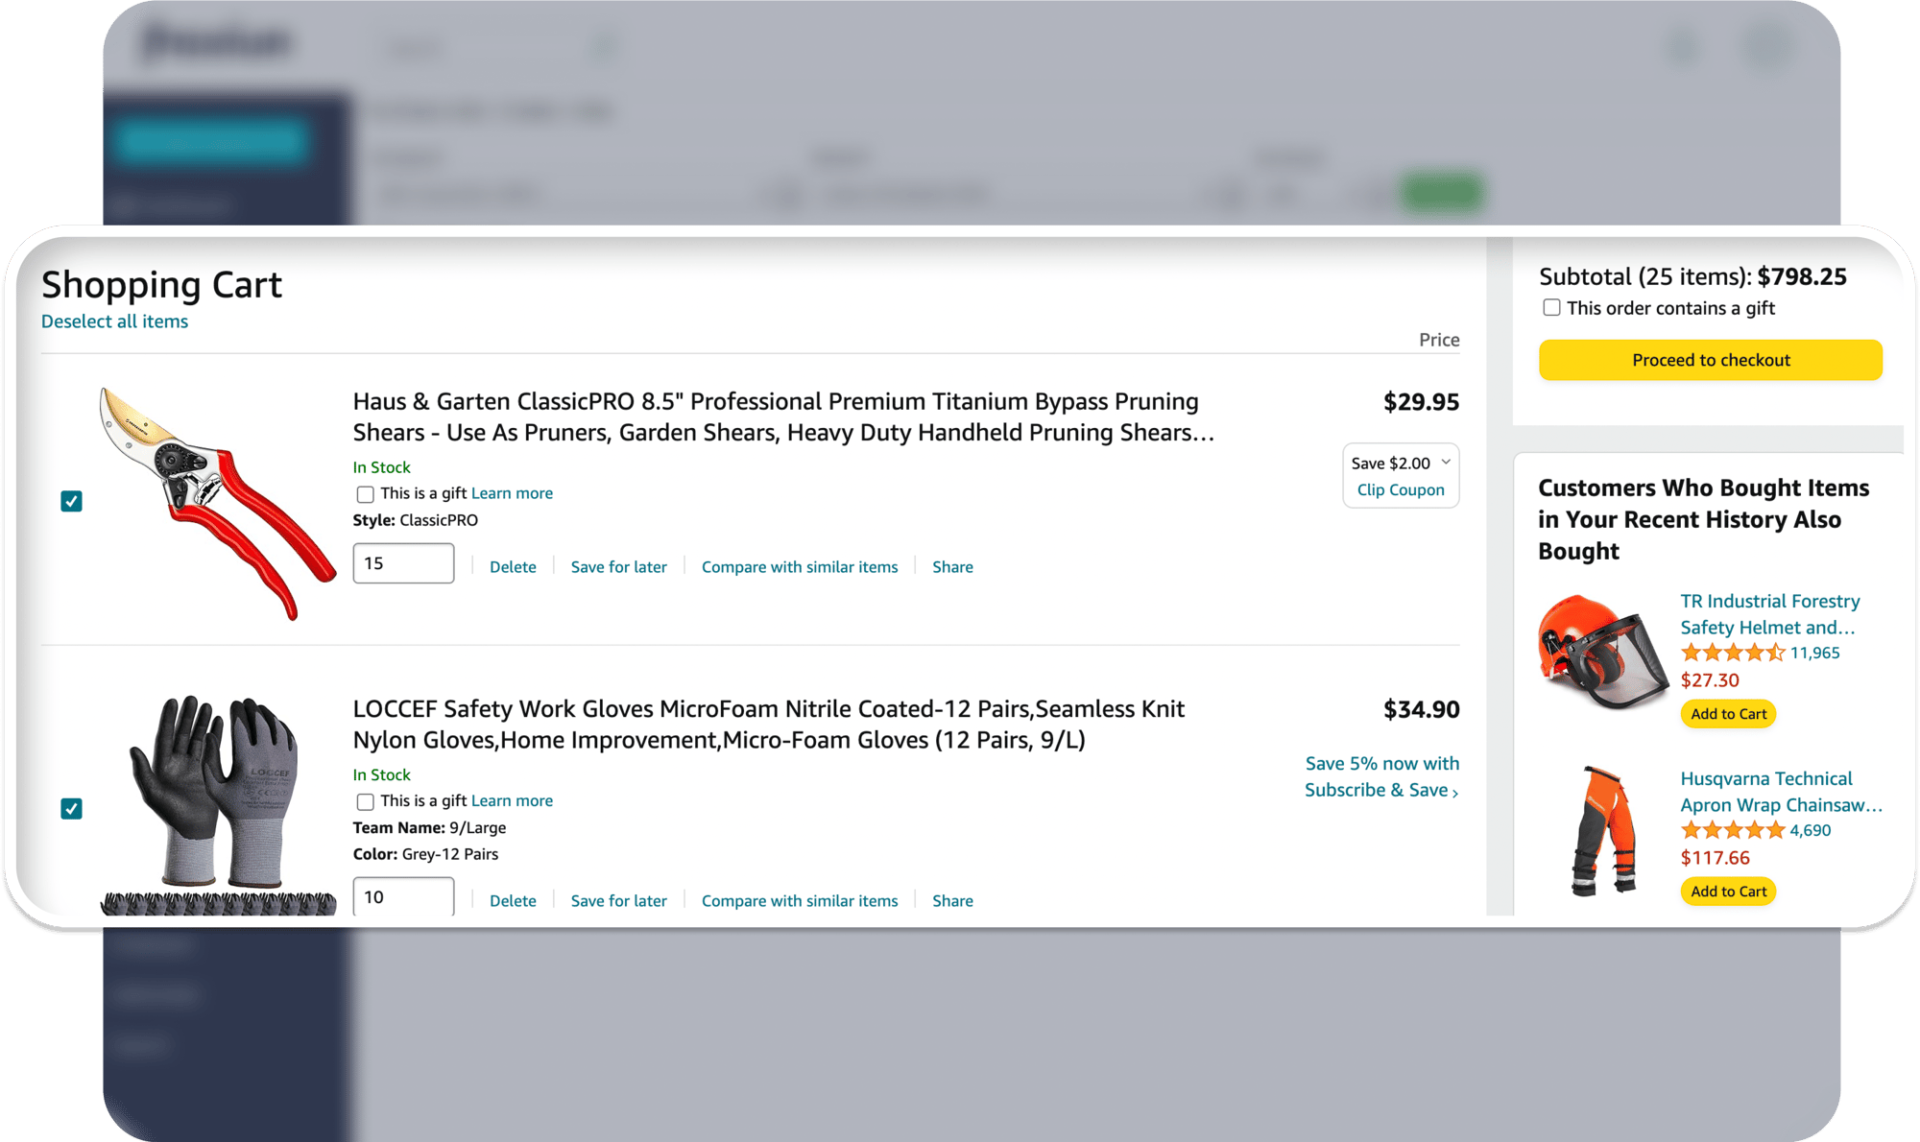
Task: Uncheck the LOCCEF gloves item checkbox
Action: 72,809
